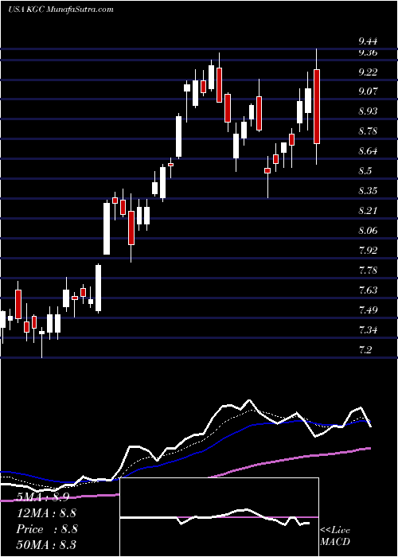Click the 7.92 price axis label

tap(368, 251)
